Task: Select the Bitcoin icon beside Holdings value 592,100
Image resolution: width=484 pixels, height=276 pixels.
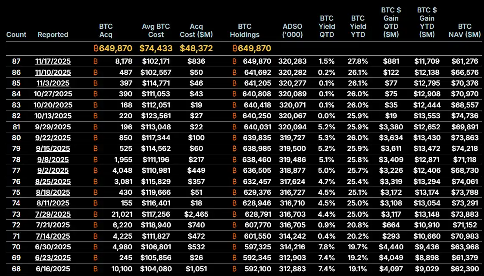Action: (234, 269)
